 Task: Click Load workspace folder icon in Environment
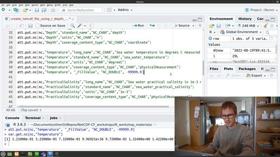(212, 26)
